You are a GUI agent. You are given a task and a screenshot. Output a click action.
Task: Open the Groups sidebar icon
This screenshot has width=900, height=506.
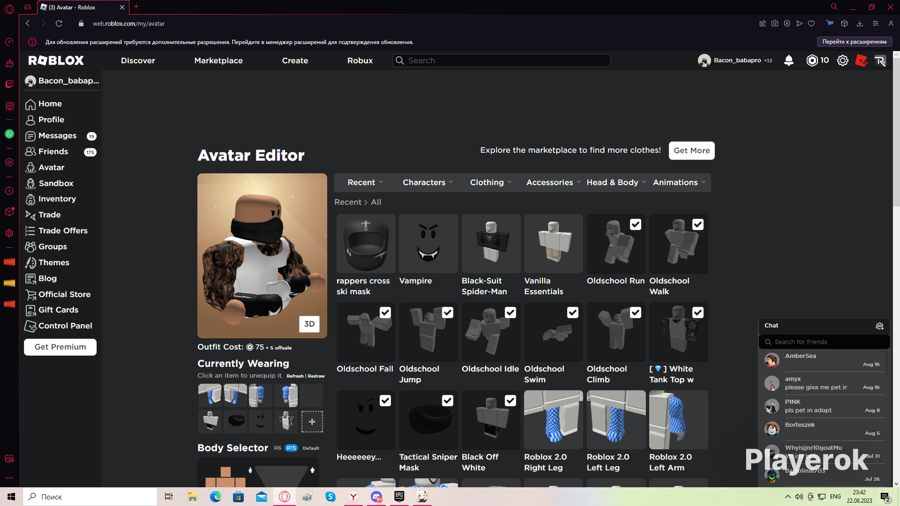point(30,247)
